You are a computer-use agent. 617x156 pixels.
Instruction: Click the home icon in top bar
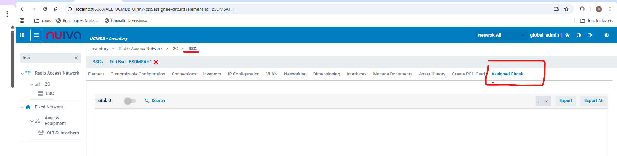coord(567,35)
